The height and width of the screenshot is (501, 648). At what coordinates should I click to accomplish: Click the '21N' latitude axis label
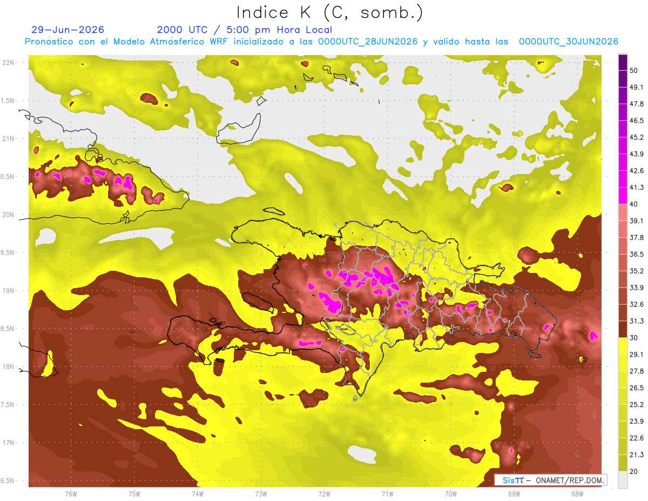9,138
